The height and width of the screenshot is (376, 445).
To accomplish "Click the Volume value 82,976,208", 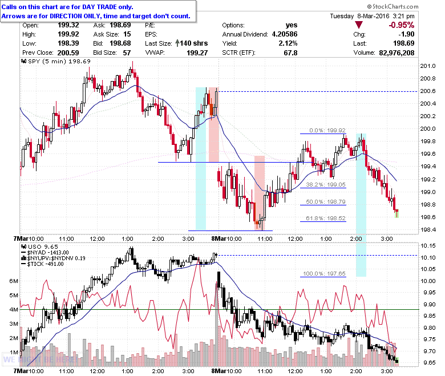I will pos(397,53).
